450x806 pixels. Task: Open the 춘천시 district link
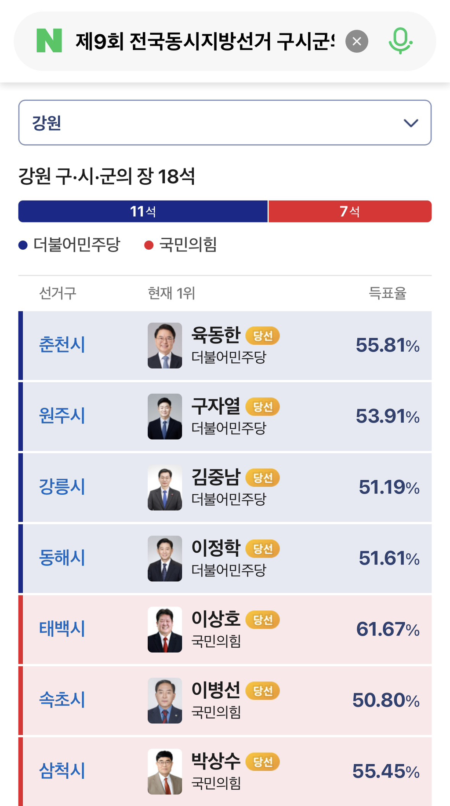click(x=62, y=344)
